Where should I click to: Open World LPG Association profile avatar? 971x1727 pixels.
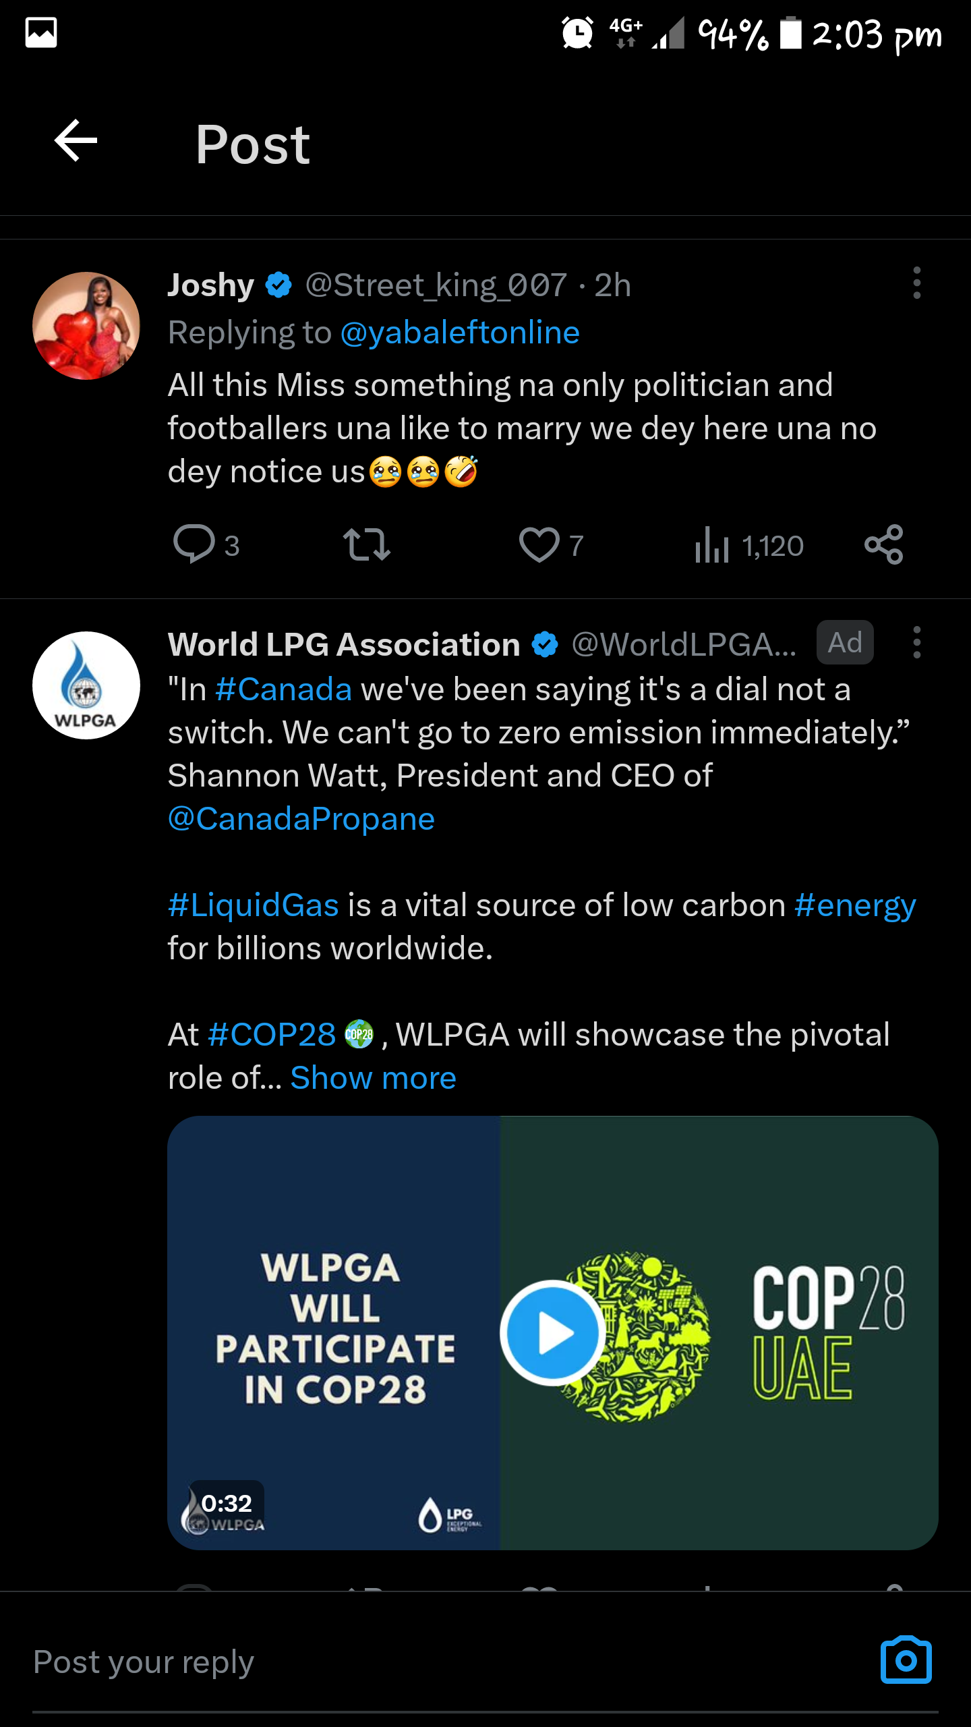[x=86, y=685]
